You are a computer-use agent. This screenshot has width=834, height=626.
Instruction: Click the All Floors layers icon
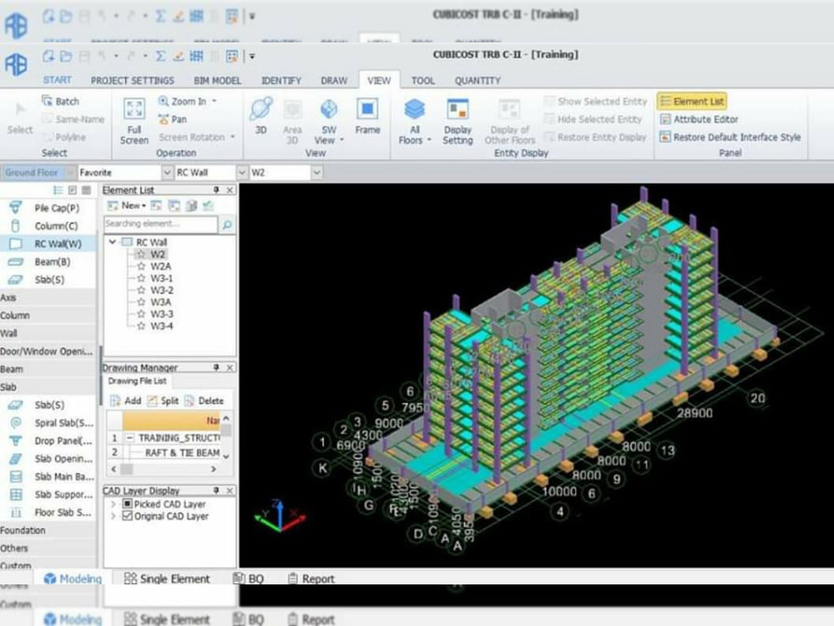pos(415,109)
